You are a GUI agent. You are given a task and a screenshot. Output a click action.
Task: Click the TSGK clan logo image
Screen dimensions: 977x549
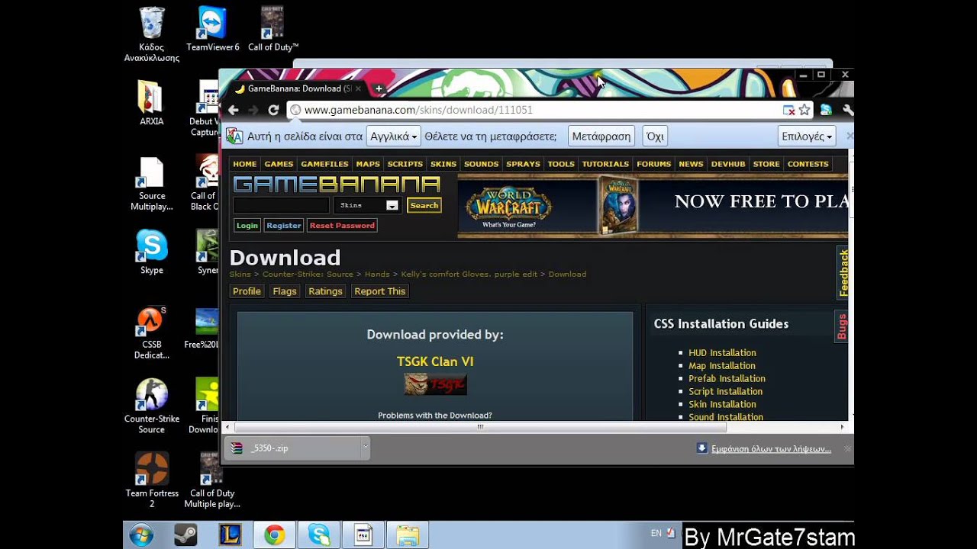click(435, 384)
